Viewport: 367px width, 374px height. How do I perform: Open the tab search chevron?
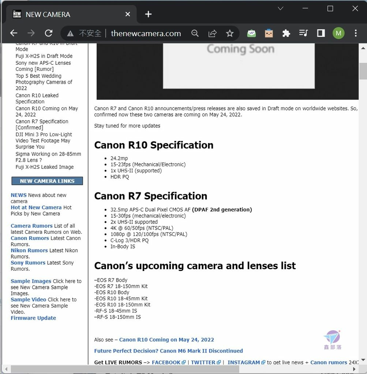pos(281,9)
